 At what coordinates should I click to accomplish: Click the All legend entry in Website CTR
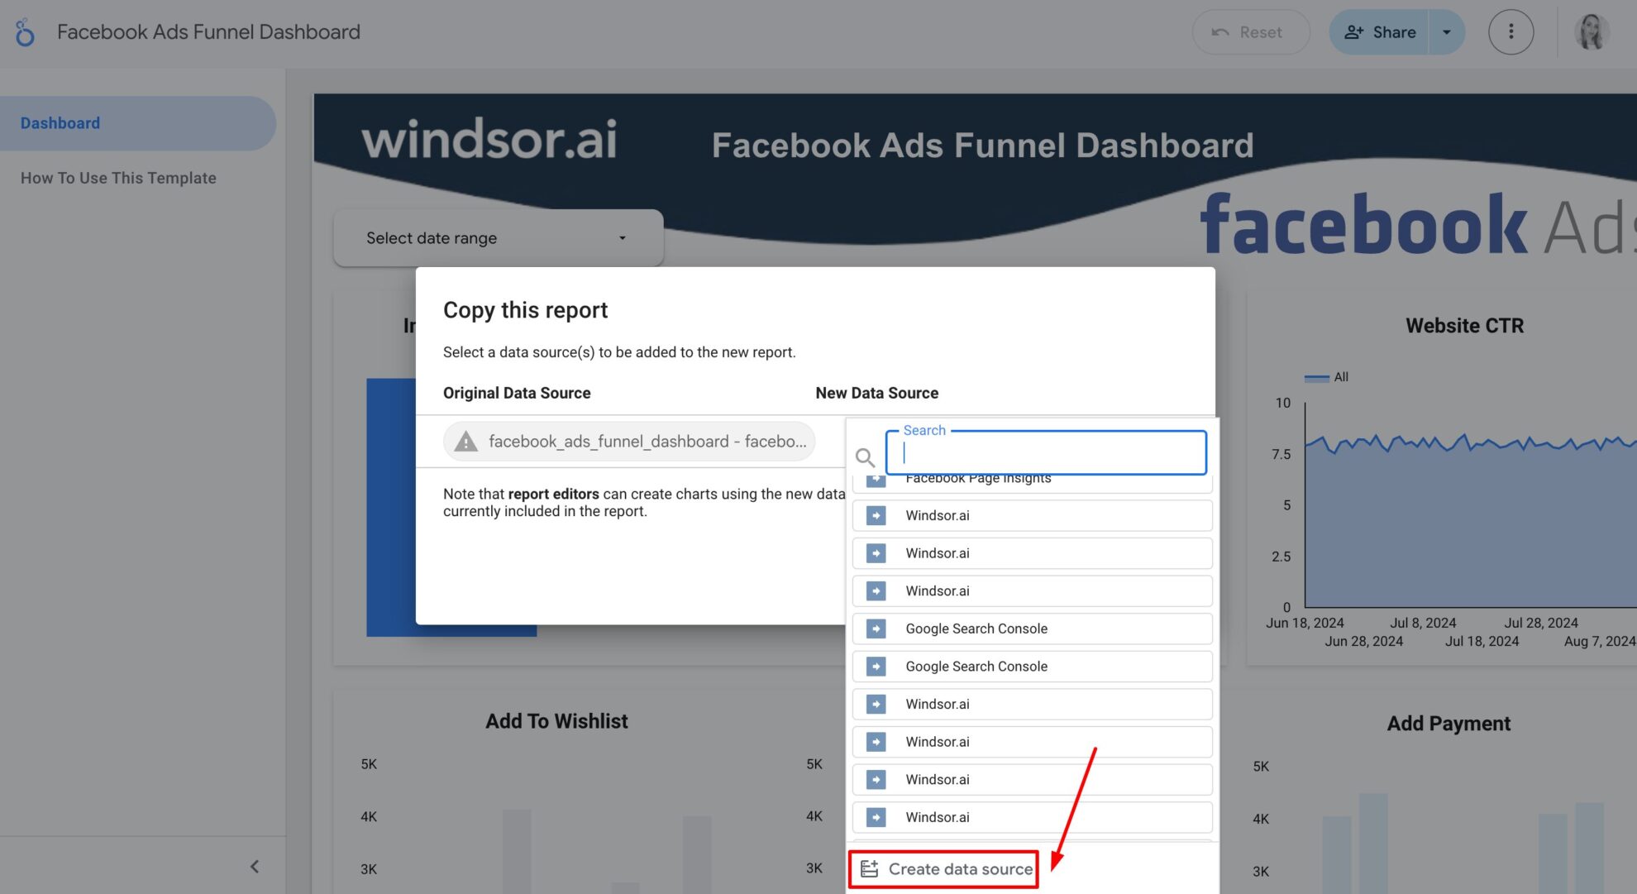[1326, 377]
